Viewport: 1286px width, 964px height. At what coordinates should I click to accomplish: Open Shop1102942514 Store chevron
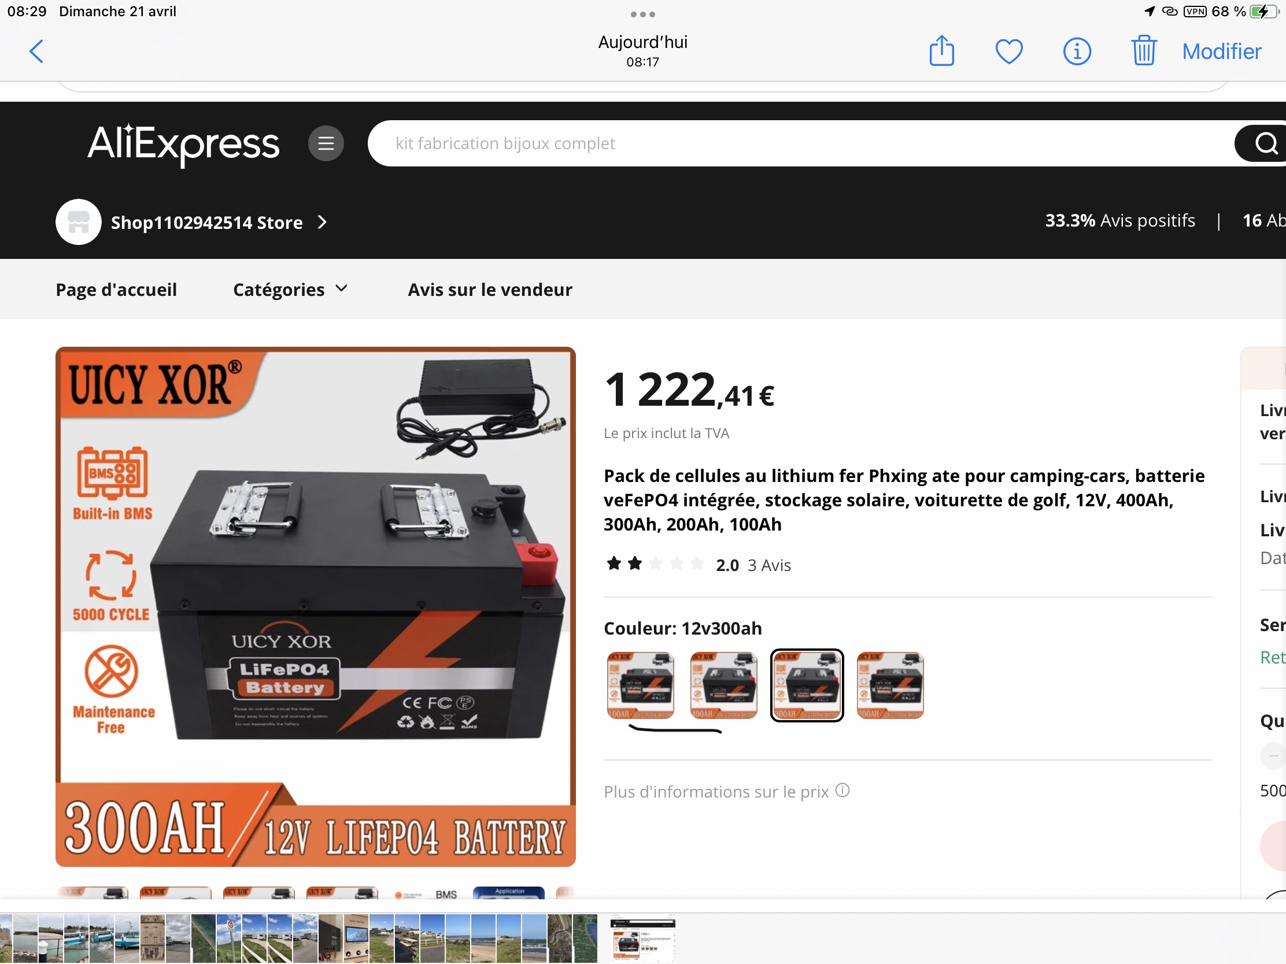[x=321, y=222]
